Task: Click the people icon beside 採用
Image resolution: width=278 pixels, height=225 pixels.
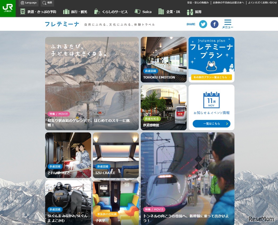Action: pyautogui.click(x=190, y=12)
